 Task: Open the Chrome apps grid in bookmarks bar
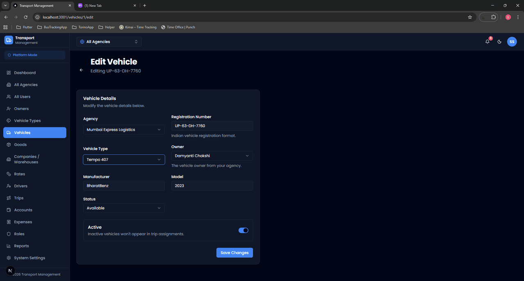tap(6, 27)
